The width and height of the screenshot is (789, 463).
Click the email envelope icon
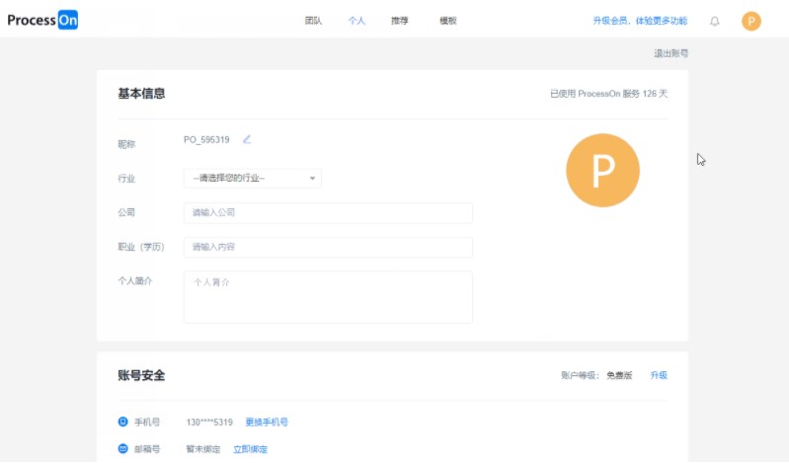(x=122, y=448)
